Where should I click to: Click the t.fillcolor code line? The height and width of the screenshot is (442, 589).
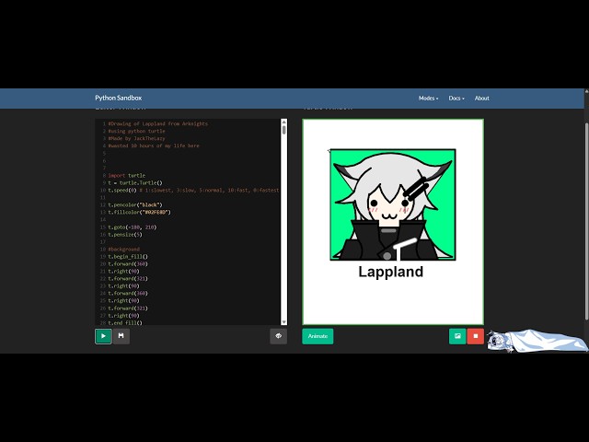point(139,213)
